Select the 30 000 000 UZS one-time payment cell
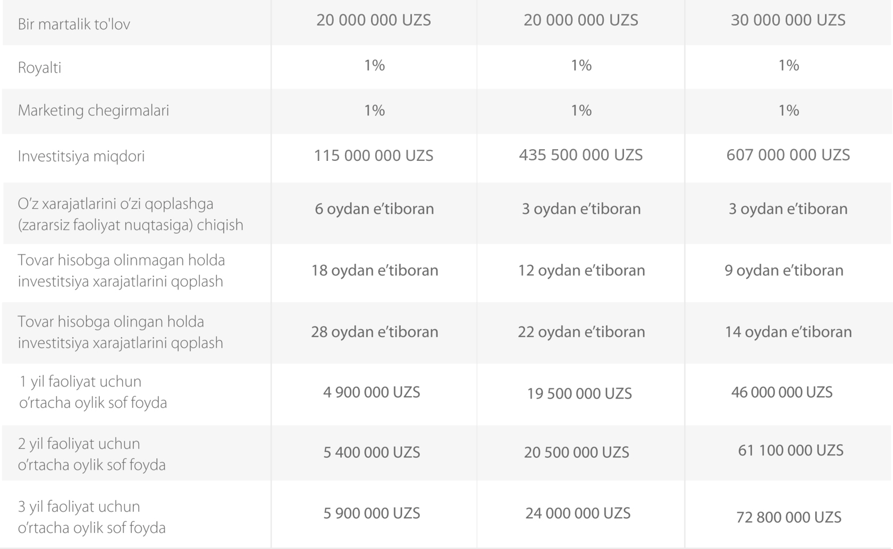Image resolution: width=893 pixels, height=549 pixels. [788, 20]
